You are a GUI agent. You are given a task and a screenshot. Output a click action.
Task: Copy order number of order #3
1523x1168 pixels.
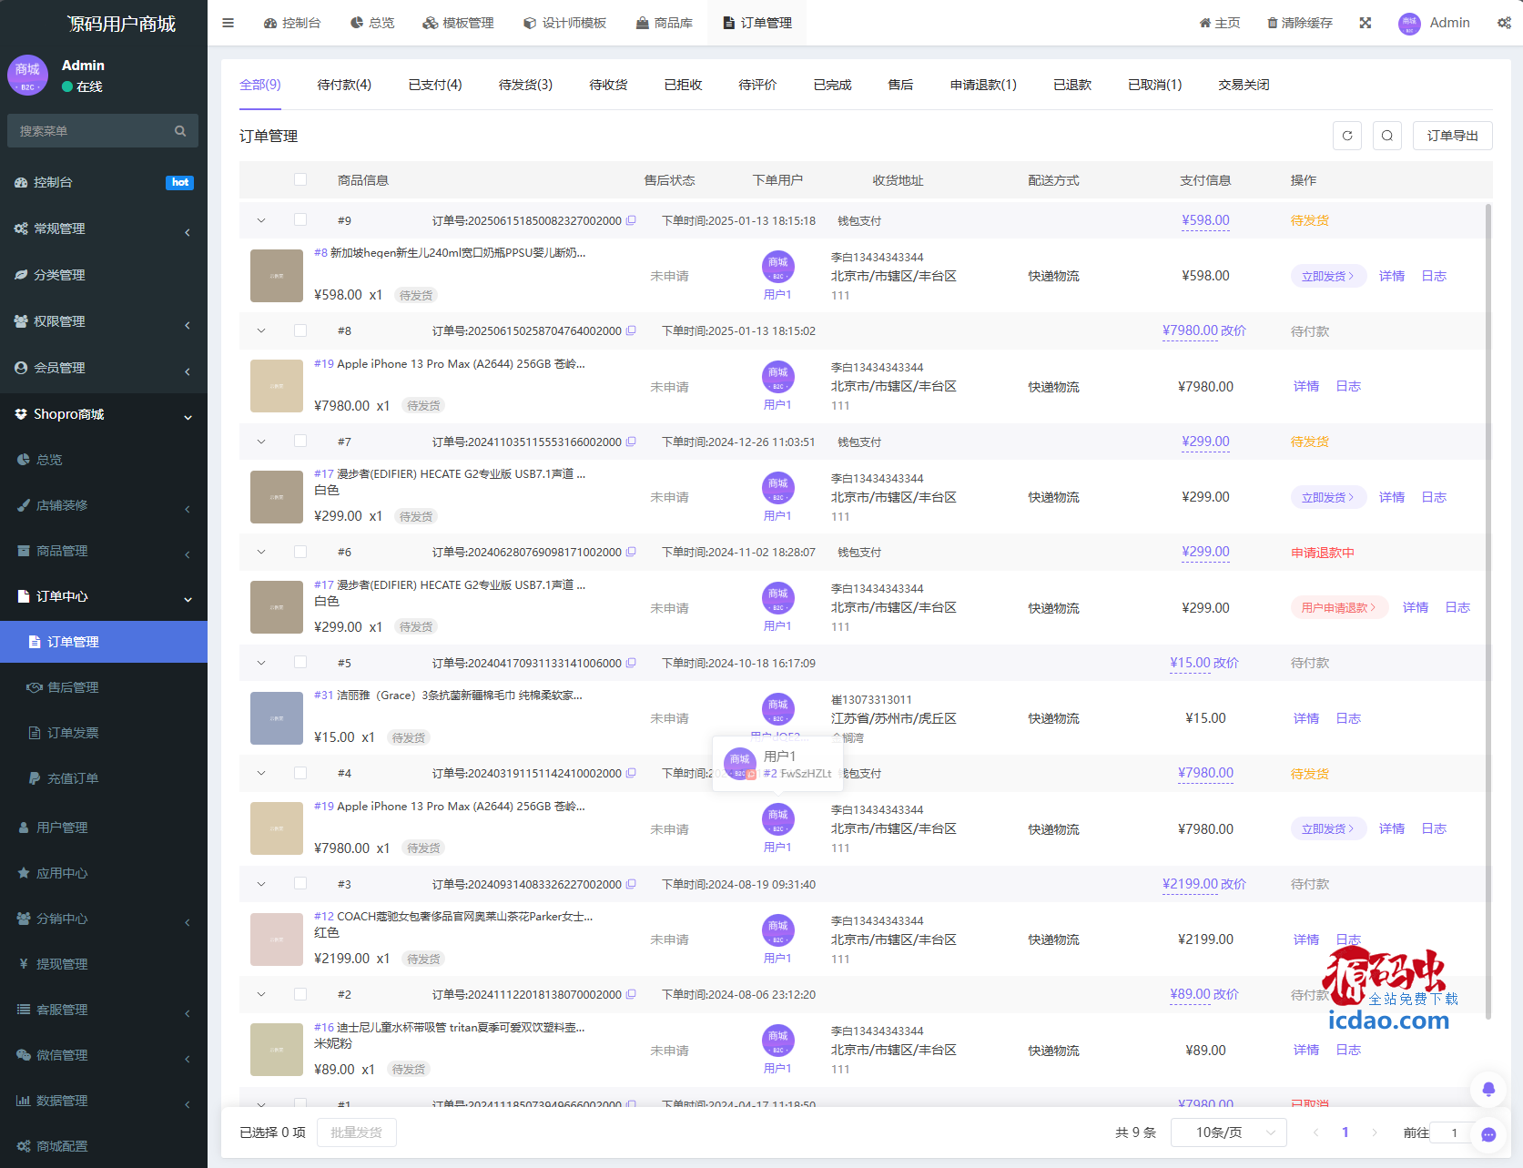point(631,884)
